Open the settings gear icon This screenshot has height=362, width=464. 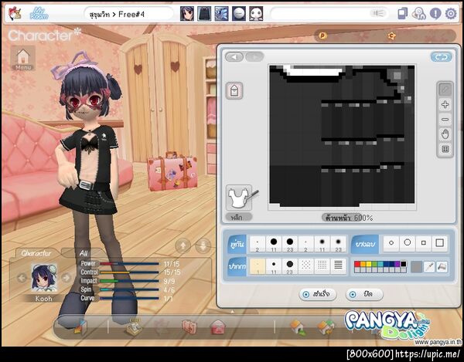click(451, 14)
